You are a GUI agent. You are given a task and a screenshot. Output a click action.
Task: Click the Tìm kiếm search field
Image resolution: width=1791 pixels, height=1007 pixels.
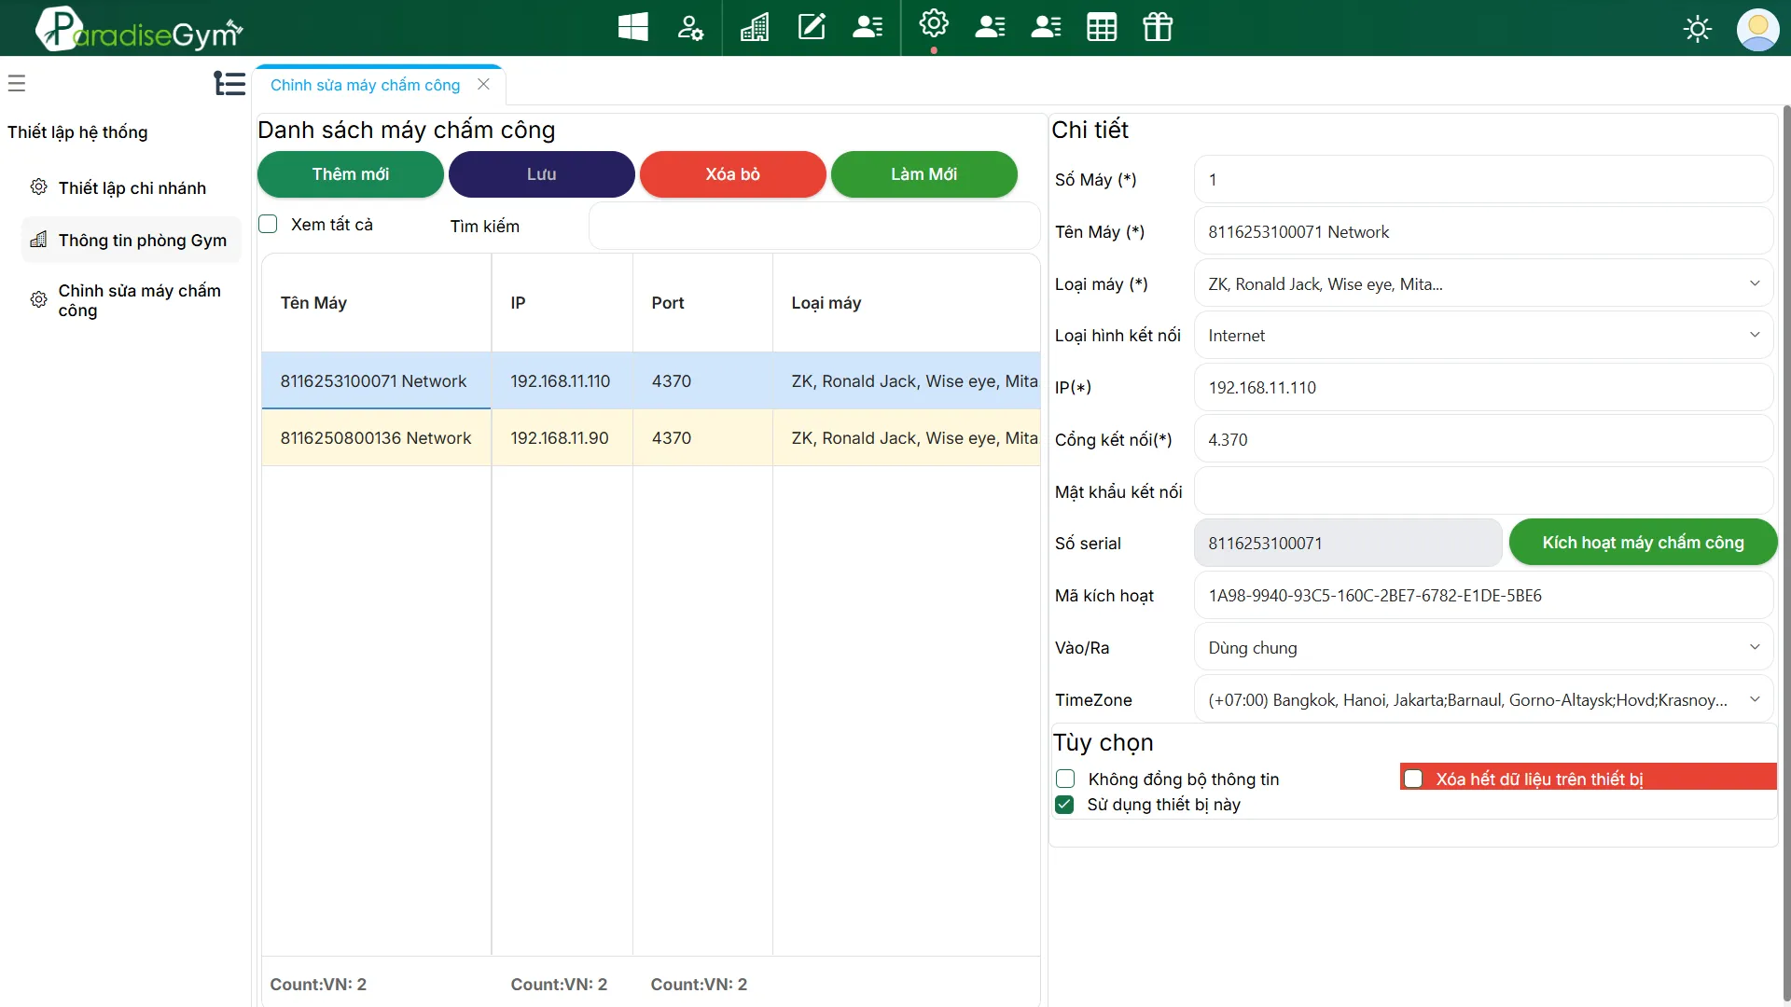coord(814,227)
